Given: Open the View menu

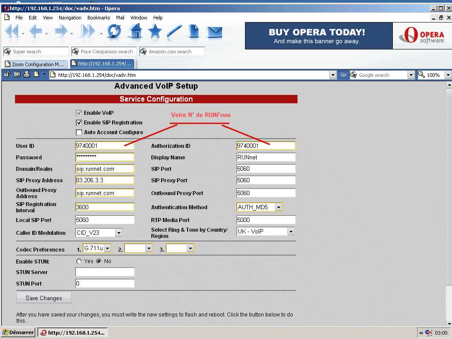Looking at the screenshot, I should pyautogui.click(x=48, y=18).
